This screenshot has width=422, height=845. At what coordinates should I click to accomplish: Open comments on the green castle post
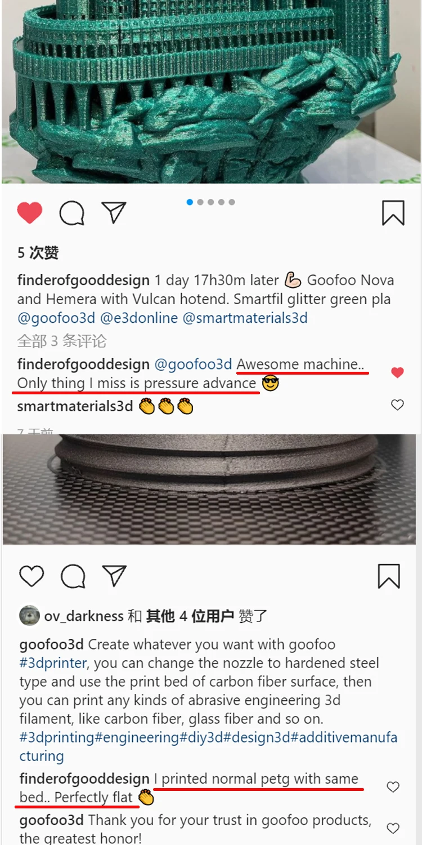(72, 214)
